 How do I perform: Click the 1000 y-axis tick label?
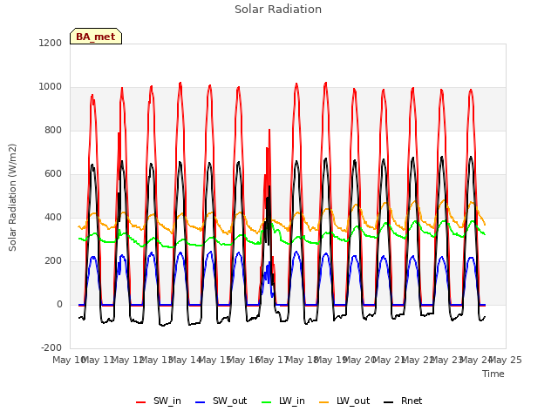pyautogui.click(x=51, y=87)
